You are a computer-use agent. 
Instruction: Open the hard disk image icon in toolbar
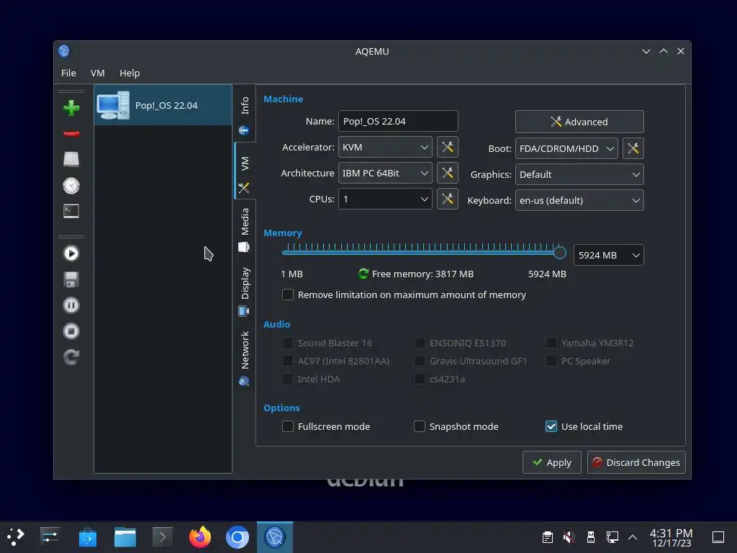point(71,159)
